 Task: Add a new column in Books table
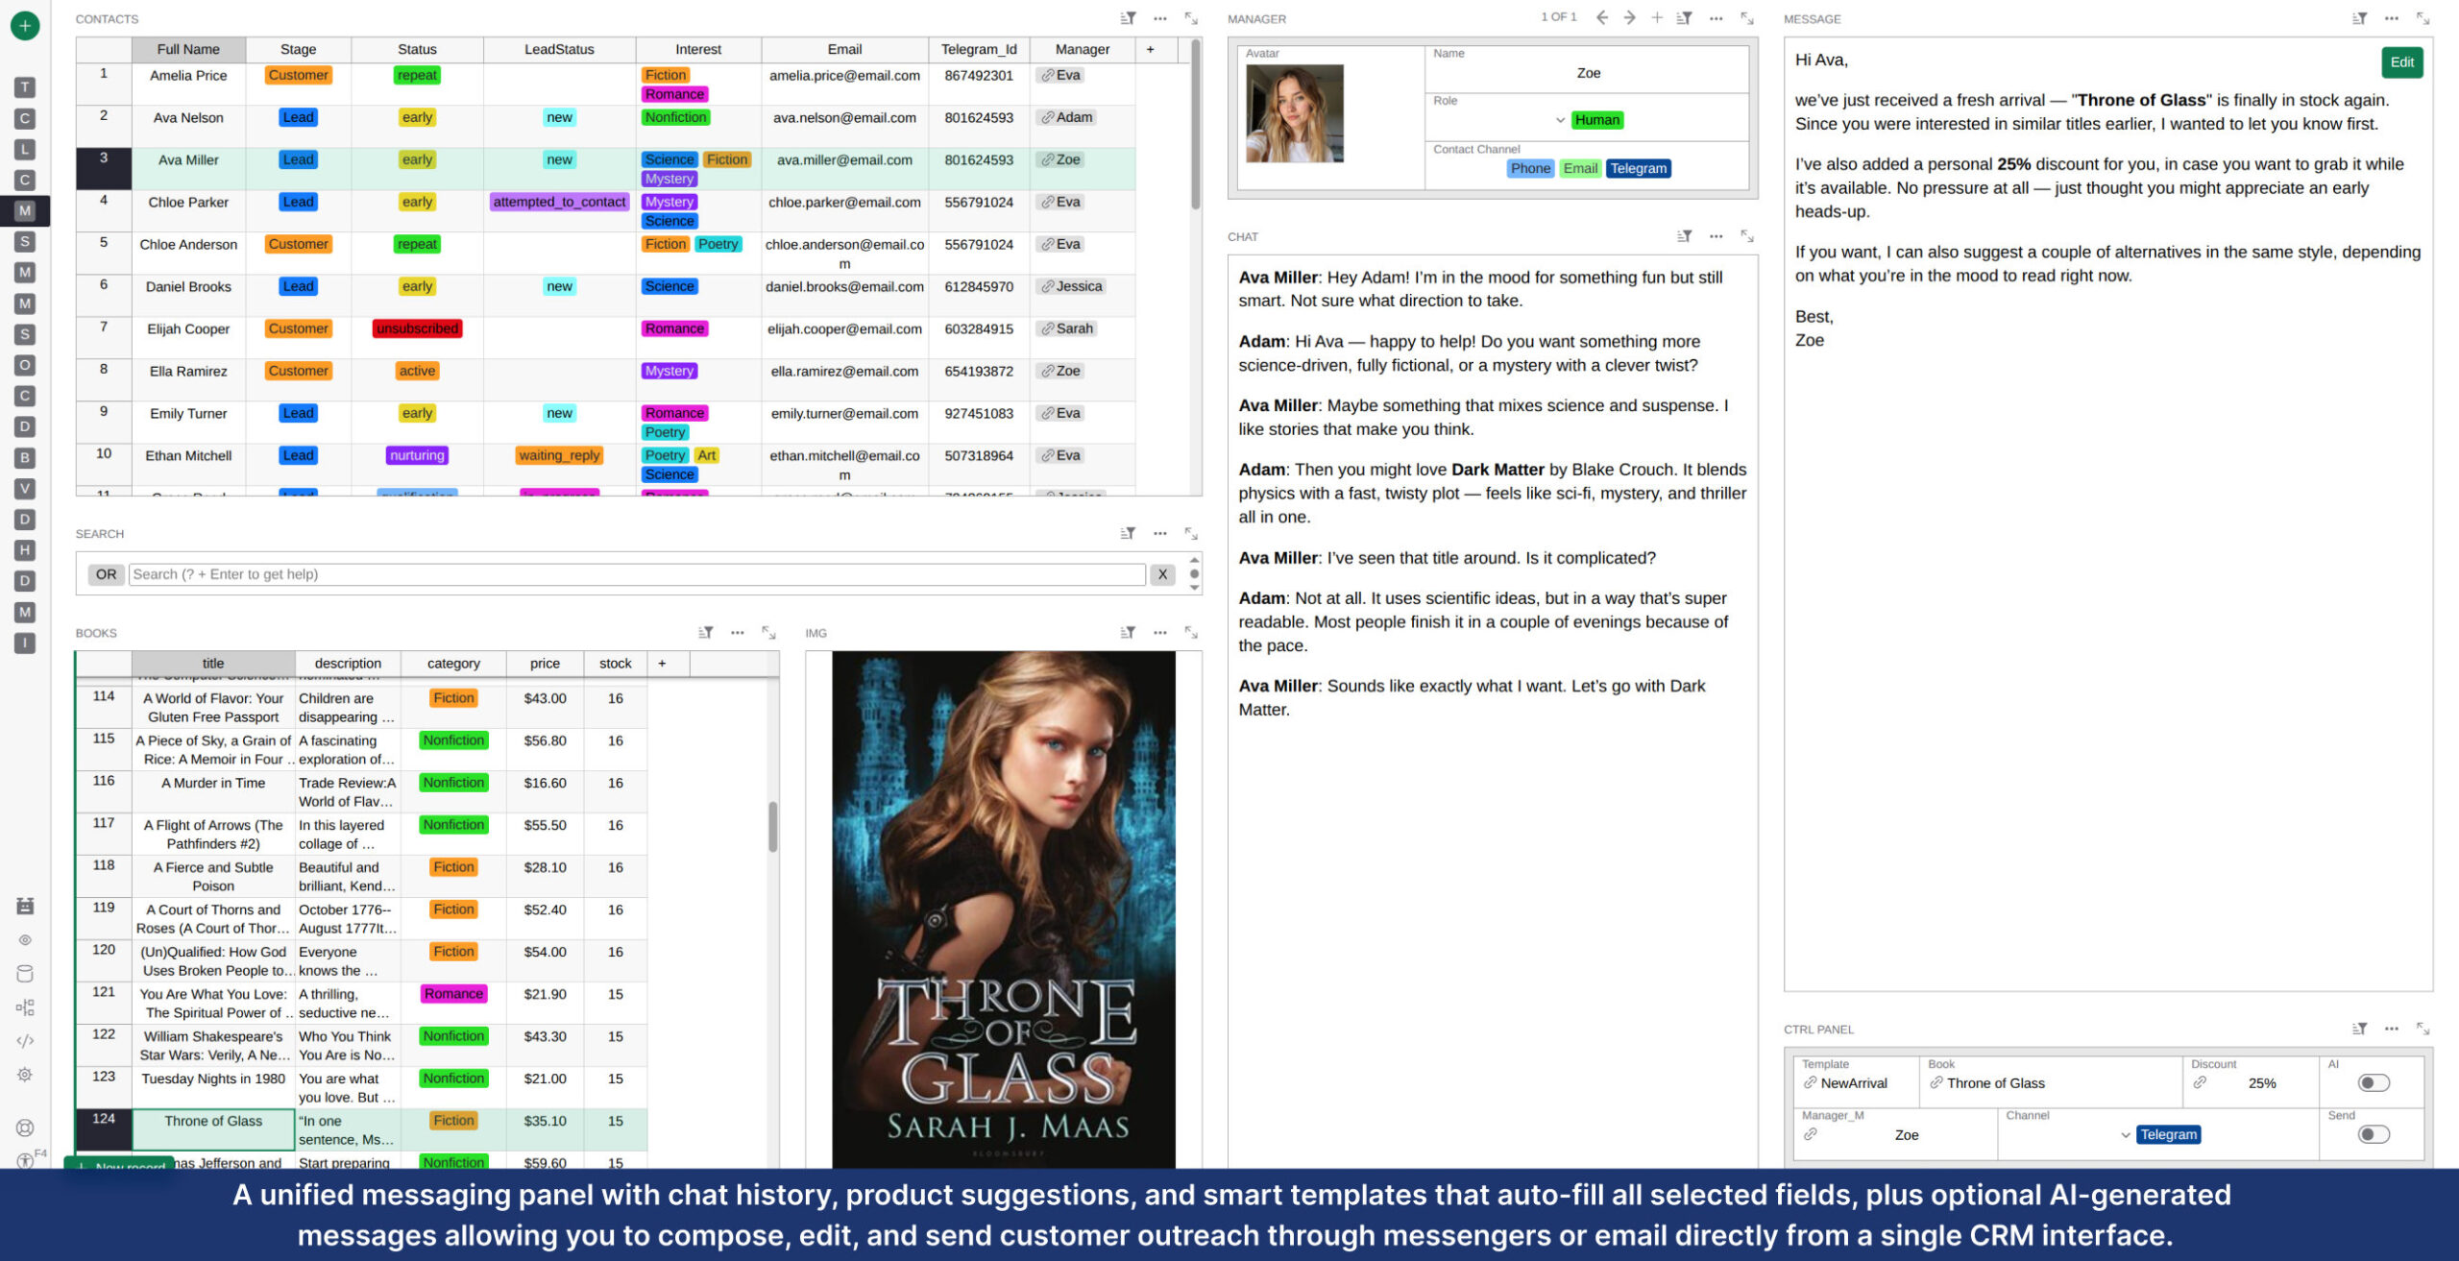pos(661,663)
